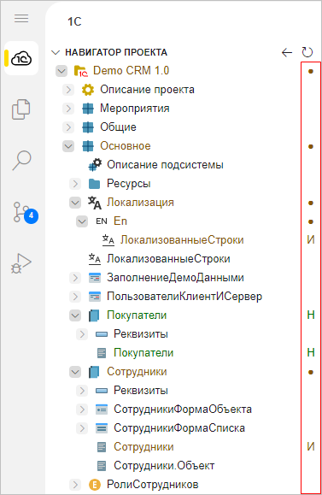Click the subsystem icon of Основное

pos(88,146)
